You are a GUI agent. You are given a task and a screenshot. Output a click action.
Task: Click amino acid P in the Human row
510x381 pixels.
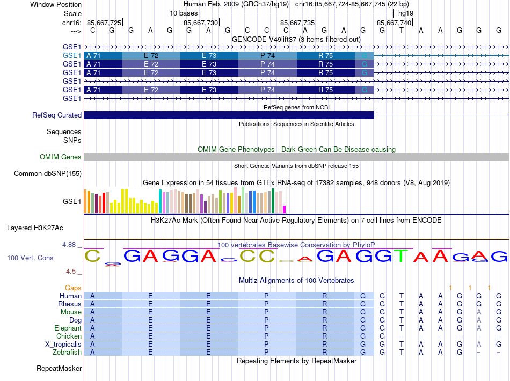(x=266, y=296)
